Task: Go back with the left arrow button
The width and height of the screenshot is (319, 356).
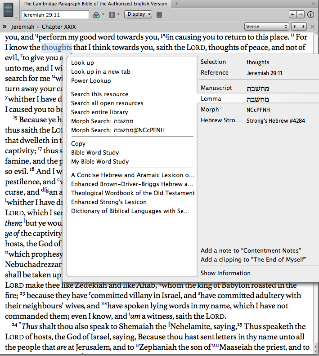Action: click(x=292, y=14)
